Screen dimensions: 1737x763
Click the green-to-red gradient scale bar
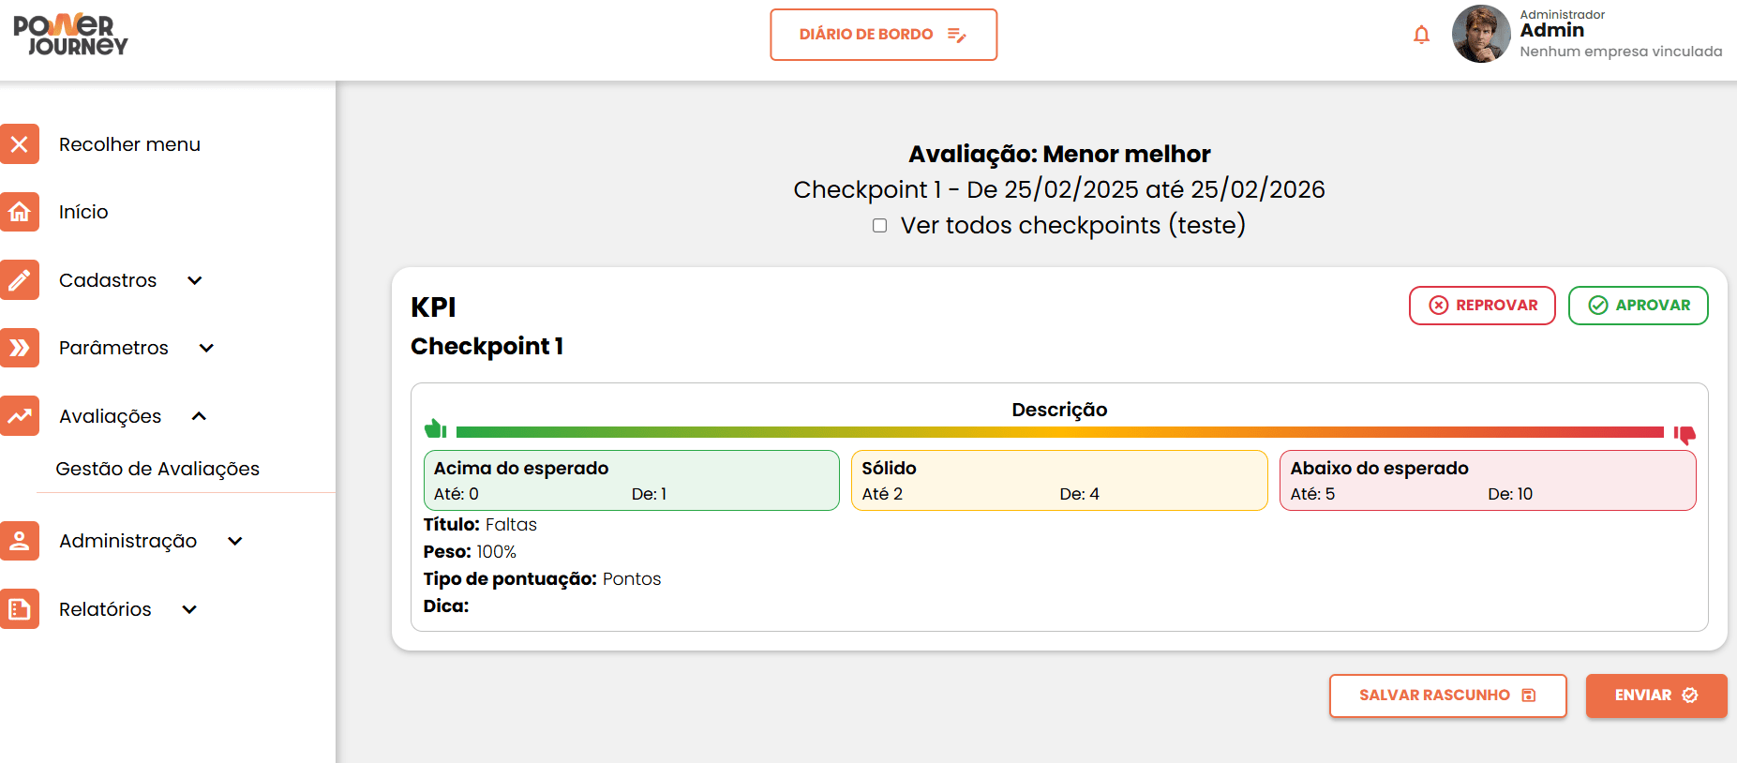pos(1059,432)
